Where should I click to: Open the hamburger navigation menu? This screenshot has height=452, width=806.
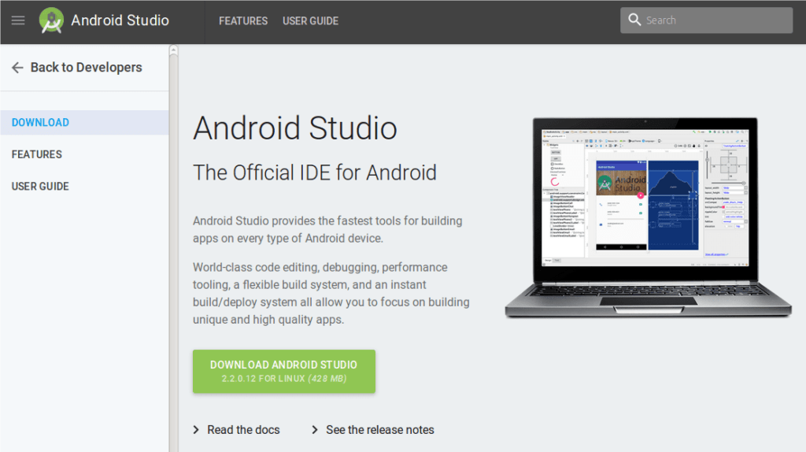(18, 20)
